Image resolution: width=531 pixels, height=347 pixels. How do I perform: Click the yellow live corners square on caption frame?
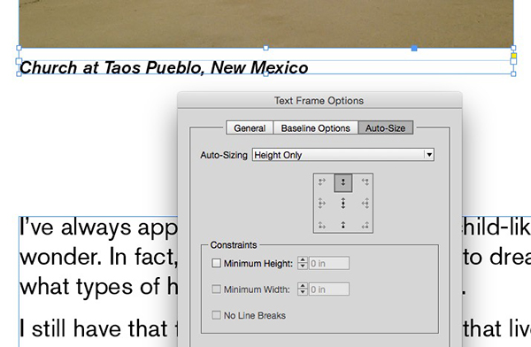click(513, 56)
